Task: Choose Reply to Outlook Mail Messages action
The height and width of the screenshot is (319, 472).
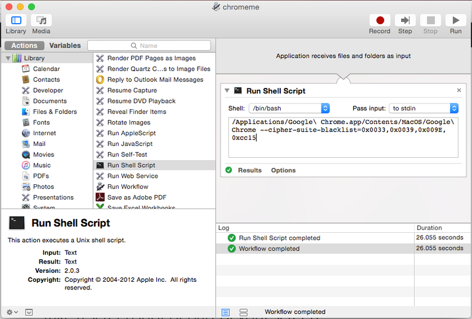Action: 155,80
